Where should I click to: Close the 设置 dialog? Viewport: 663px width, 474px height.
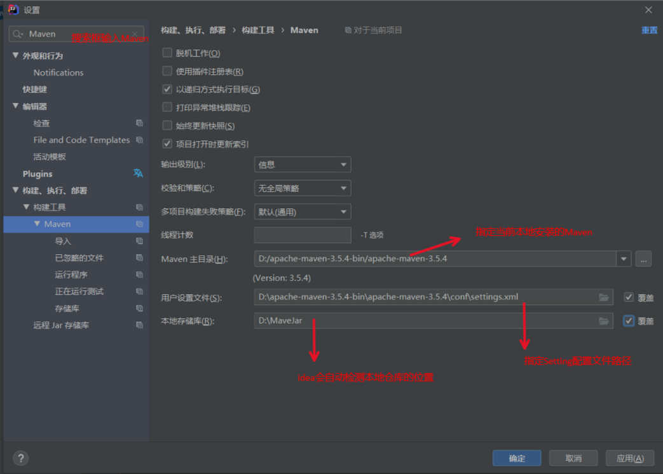coord(648,10)
